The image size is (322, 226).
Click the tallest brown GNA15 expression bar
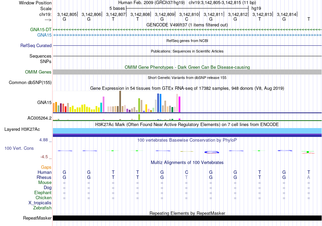(120, 102)
